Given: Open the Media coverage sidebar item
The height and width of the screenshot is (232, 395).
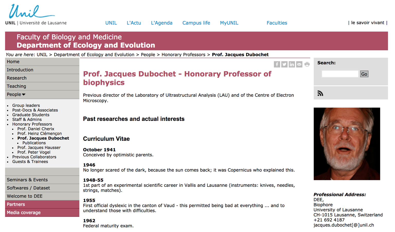Looking at the screenshot, I should click(24, 212).
